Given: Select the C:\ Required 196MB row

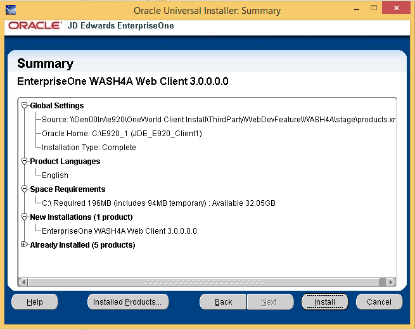Looking at the screenshot, I should 158,203.
